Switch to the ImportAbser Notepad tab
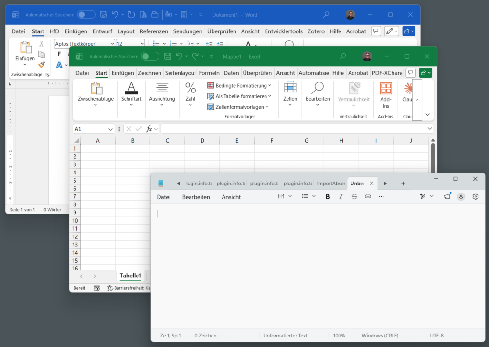The height and width of the screenshot is (347, 489). point(331,184)
